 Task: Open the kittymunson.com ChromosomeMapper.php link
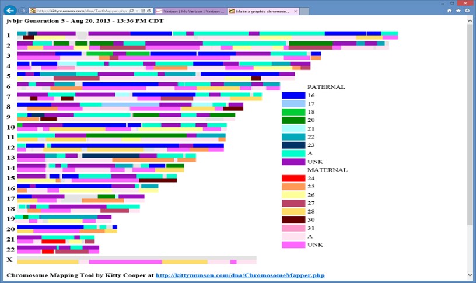coord(240,275)
